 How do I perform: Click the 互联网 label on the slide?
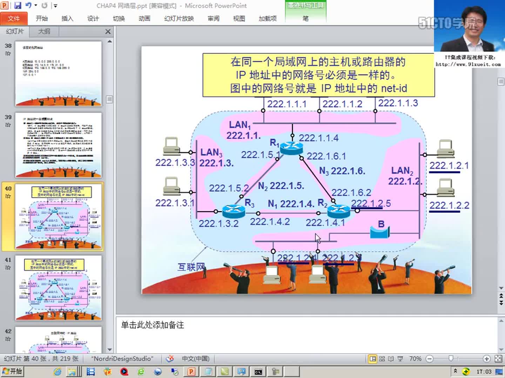pyautogui.click(x=191, y=267)
